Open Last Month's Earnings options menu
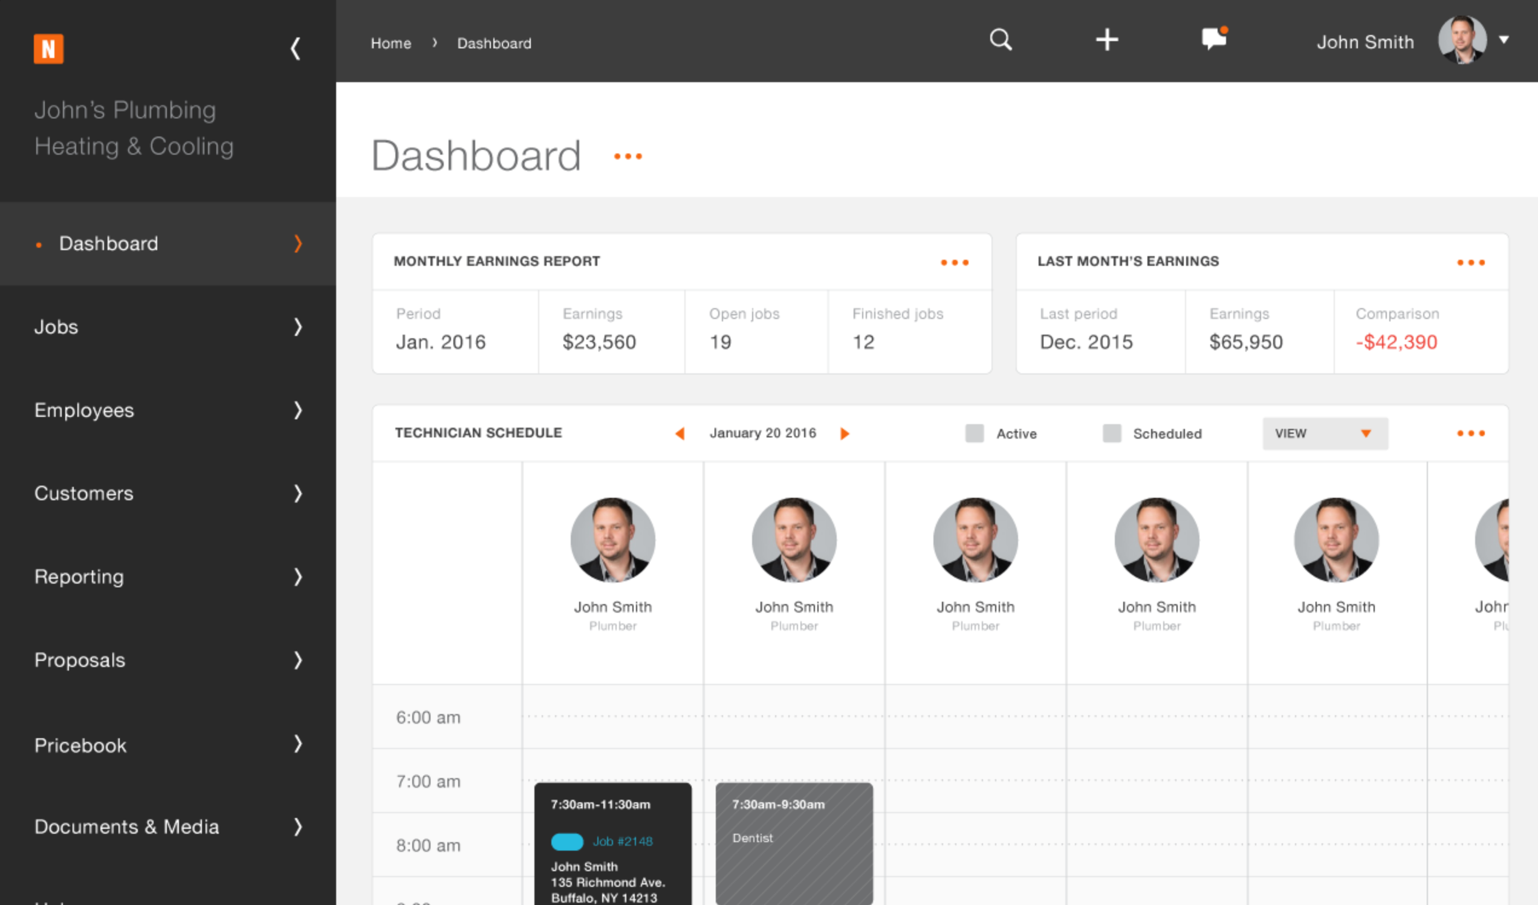1538x905 pixels. (x=1471, y=262)
